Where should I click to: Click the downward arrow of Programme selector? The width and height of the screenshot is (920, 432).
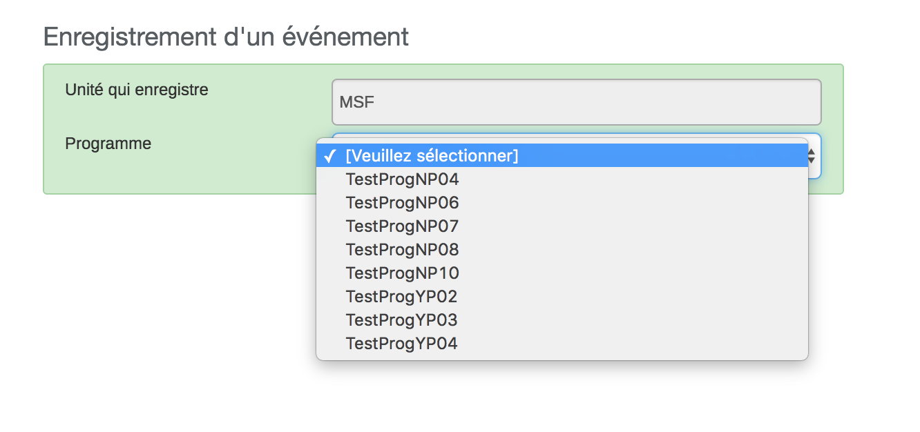coord(812,161)
